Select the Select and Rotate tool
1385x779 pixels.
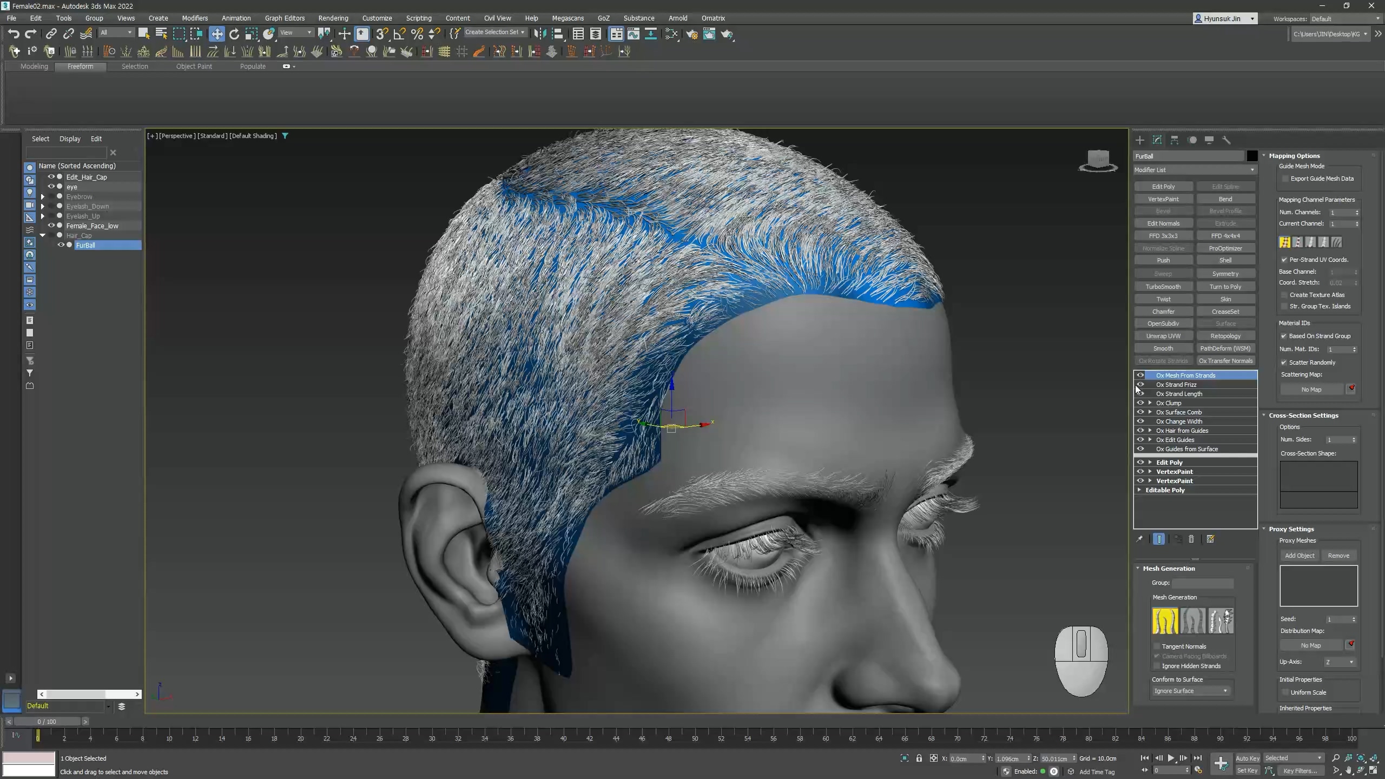[x=234, y=34]
